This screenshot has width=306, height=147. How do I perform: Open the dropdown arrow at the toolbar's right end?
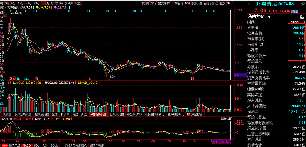point(233,3)
